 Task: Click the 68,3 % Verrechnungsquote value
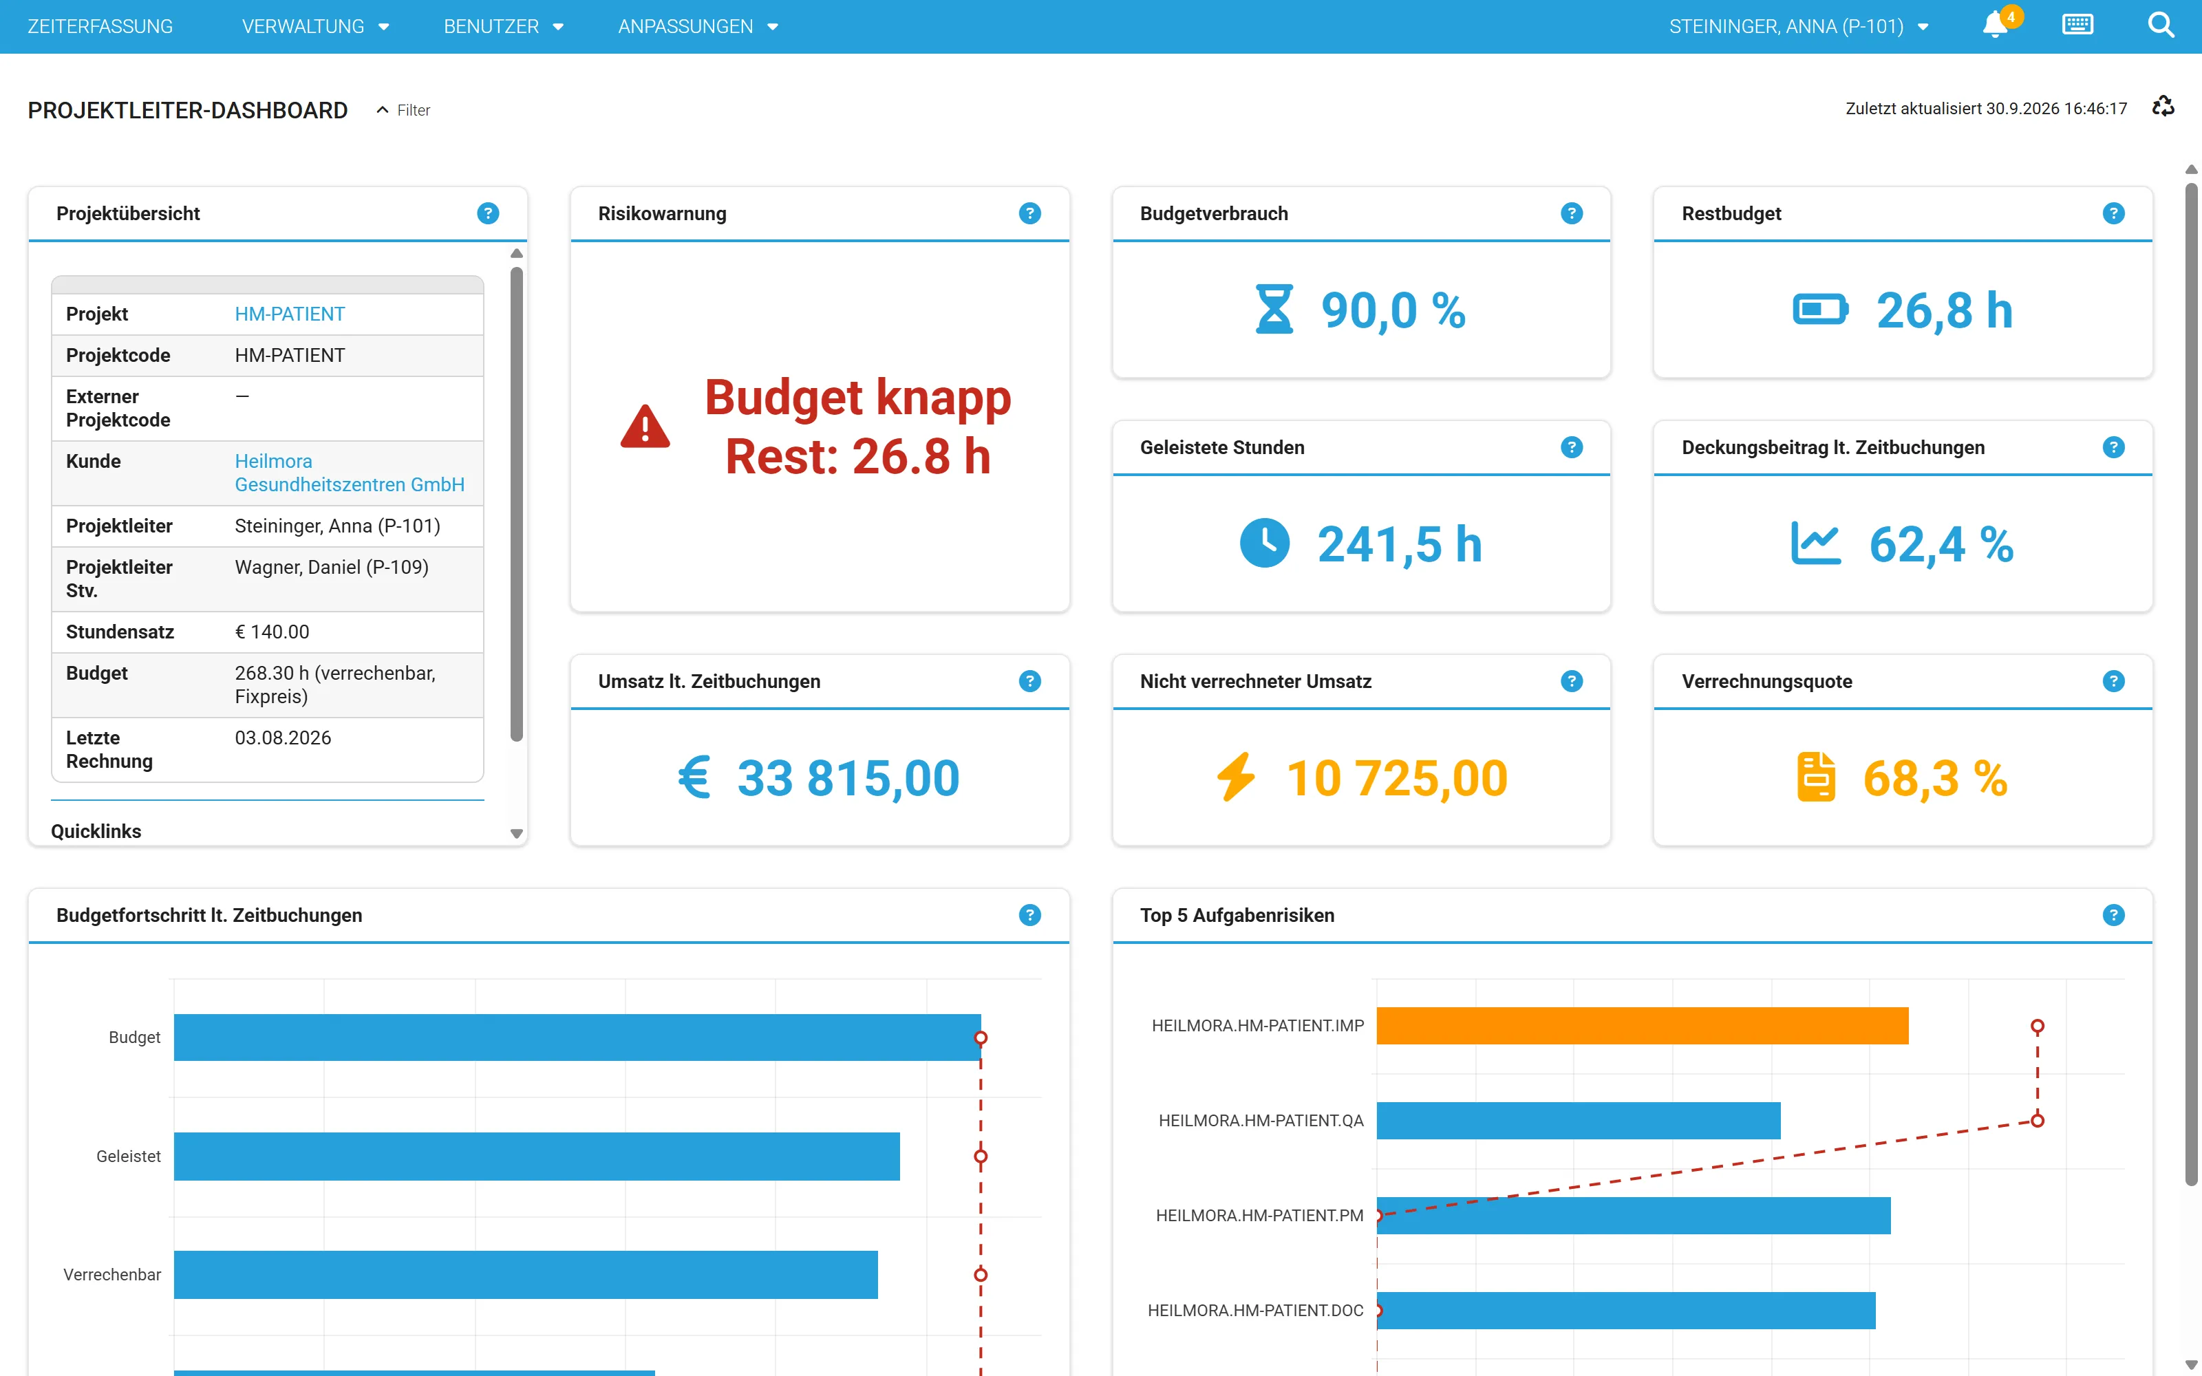(1936, 778)
